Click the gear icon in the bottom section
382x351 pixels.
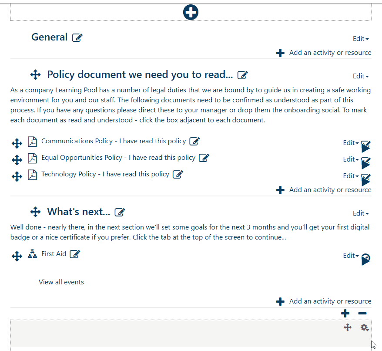click(x=364, y=327)
